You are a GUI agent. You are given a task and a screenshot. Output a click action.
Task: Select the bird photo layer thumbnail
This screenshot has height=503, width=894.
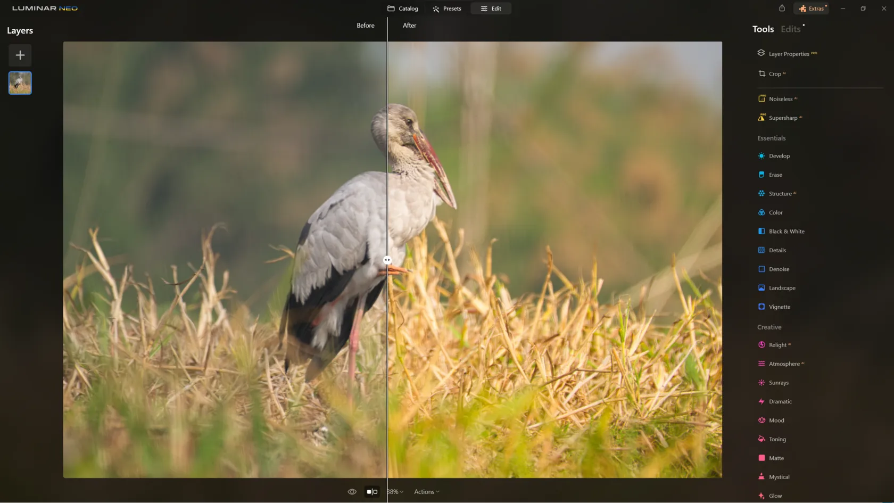pos(20,83)
